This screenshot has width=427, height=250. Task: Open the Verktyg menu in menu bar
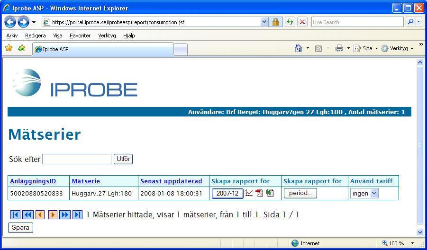(x=107, y=36)
